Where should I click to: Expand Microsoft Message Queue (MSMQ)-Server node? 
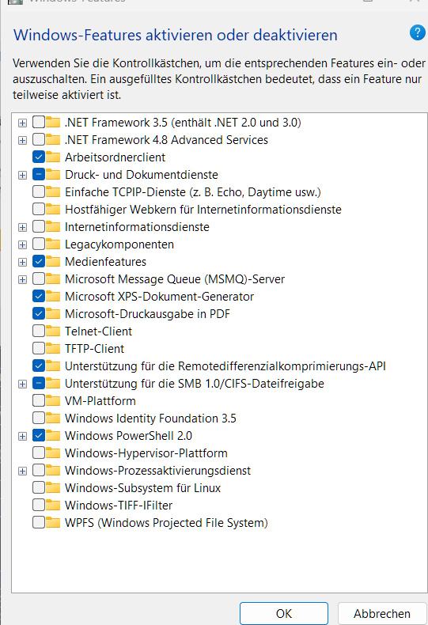[x=23, y=279]
